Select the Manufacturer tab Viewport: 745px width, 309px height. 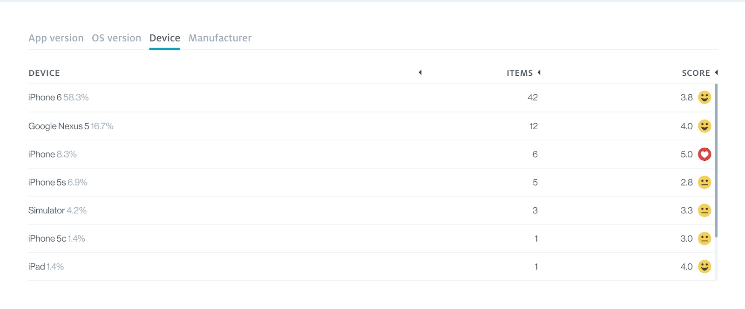coord(220,38)
